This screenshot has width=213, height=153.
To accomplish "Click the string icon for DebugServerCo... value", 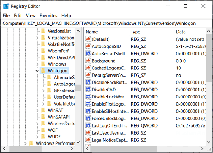I will click(88, 75).
